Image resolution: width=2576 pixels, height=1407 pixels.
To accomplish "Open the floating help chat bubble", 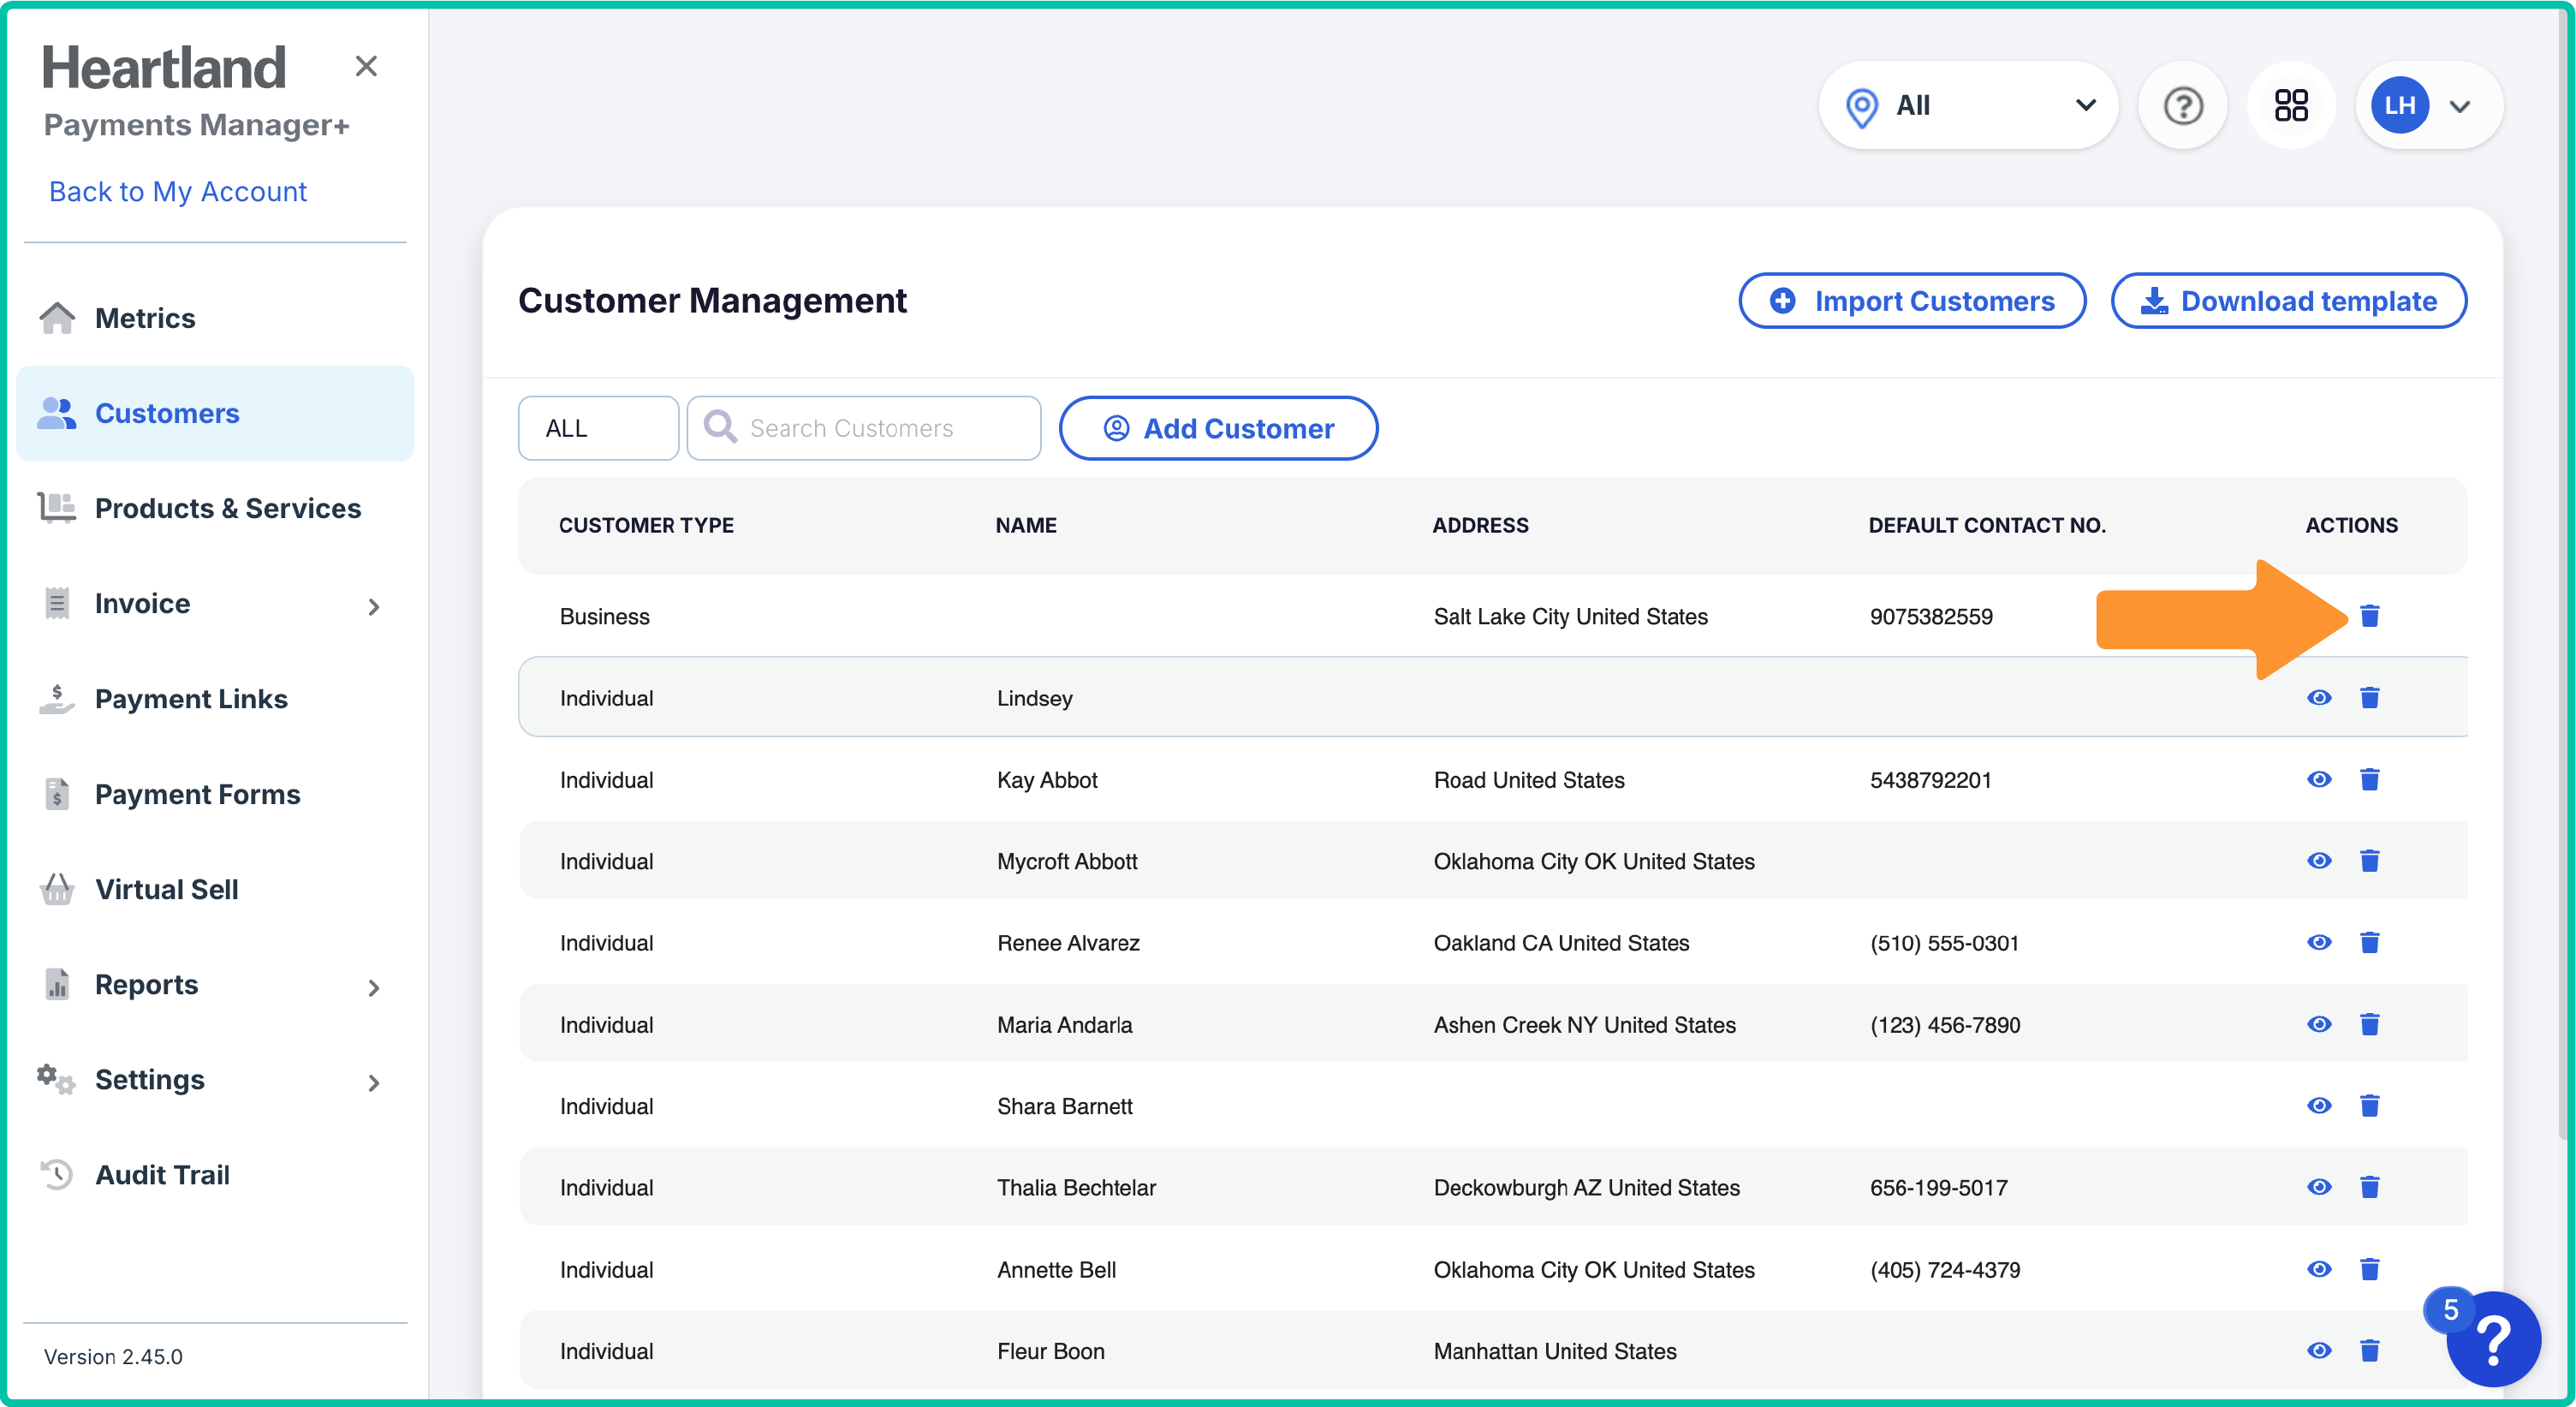I will point(2492,1340).
